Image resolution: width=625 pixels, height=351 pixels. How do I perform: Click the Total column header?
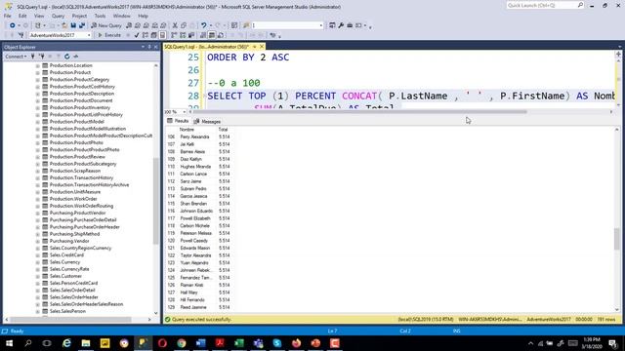click(223, 130)
